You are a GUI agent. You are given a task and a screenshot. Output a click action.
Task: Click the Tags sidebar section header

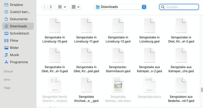coord(7,88)
